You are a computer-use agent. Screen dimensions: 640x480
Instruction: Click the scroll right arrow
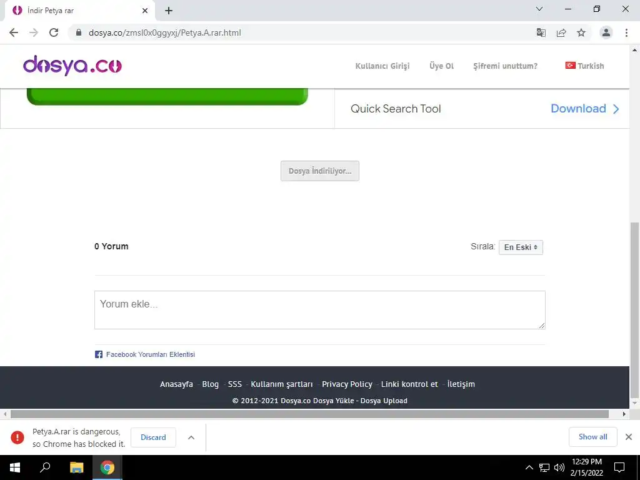click(x=624, y=414)
